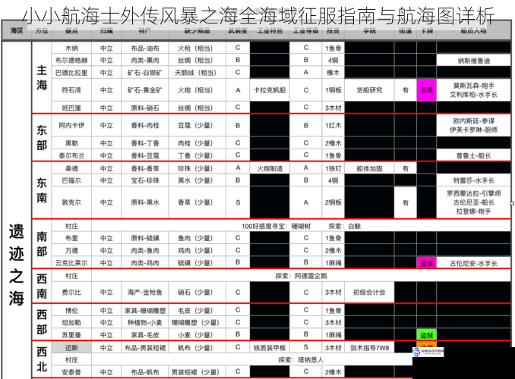
Task: Click the 探索：阿德雷企鹅 village row
Action: click(x=302, y=276)
